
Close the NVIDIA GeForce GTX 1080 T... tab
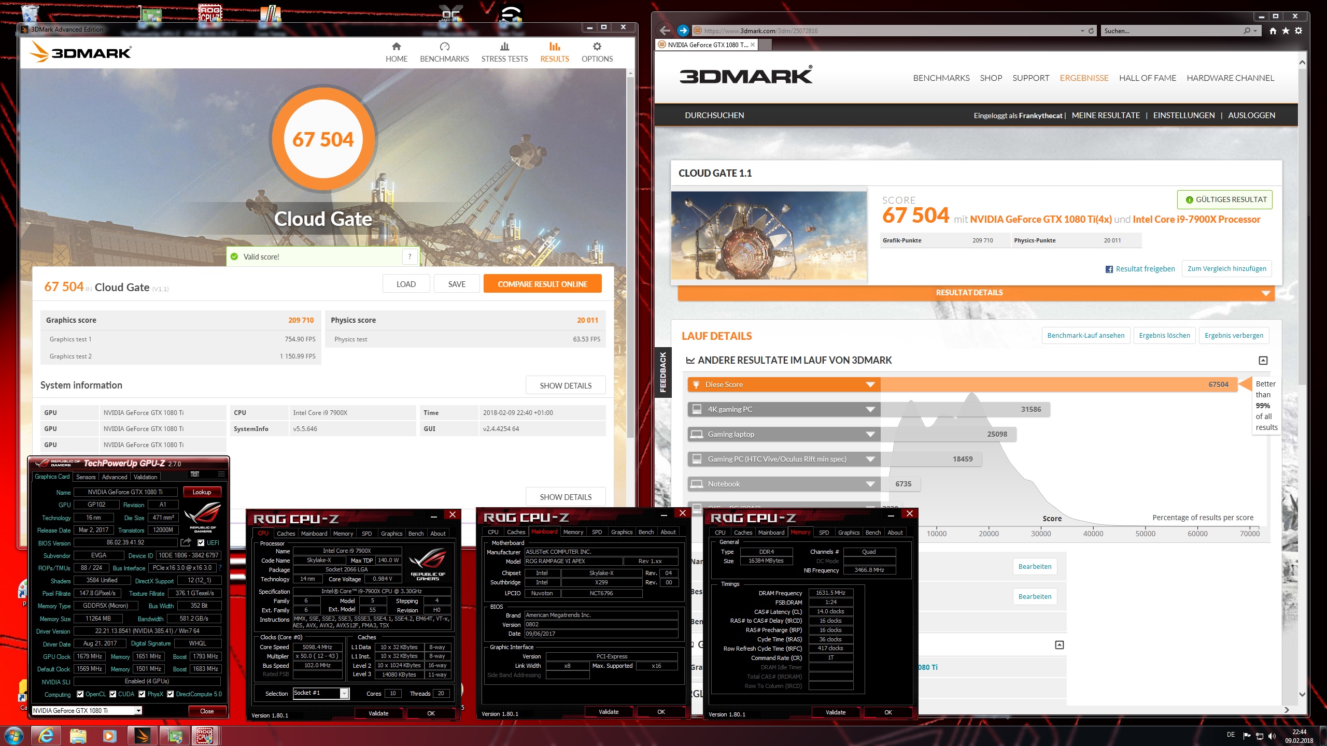point(753,45)
